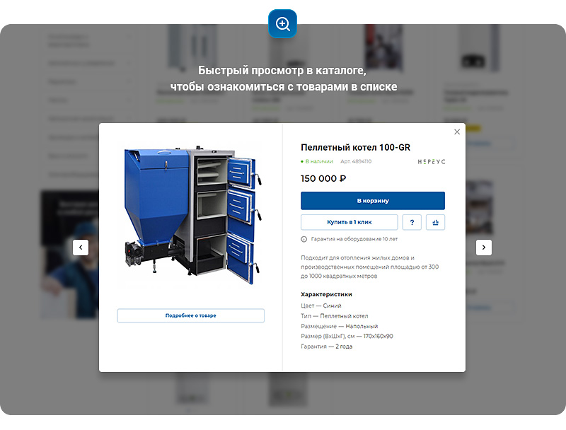566x430 pixels.
Task: Open Подробнее о товаре details
Action: (190, 315)
